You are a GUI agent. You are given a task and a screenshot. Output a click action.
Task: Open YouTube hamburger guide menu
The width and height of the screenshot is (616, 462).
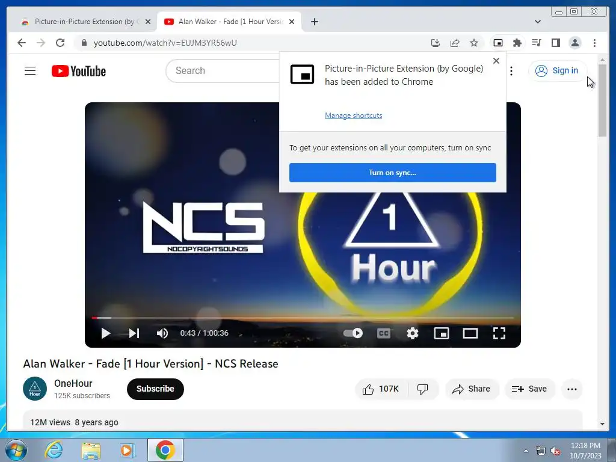(30, 71)
